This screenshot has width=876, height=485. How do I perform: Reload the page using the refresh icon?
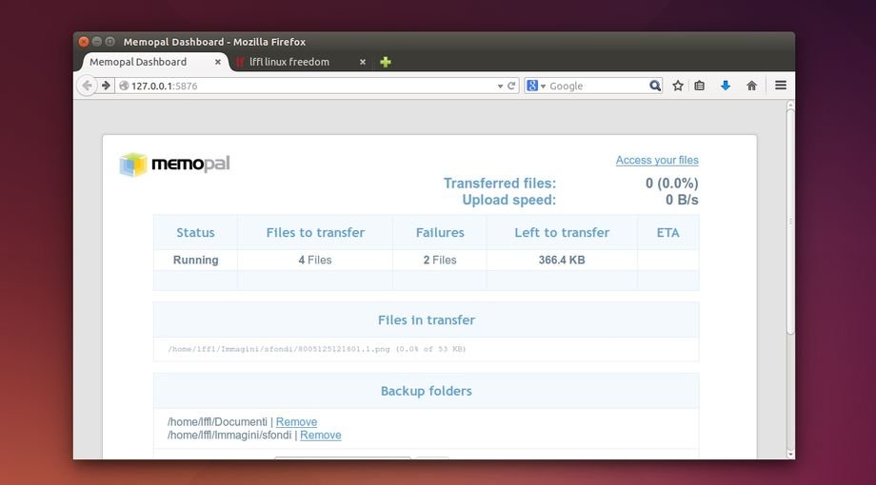click(x=511, y=86)
